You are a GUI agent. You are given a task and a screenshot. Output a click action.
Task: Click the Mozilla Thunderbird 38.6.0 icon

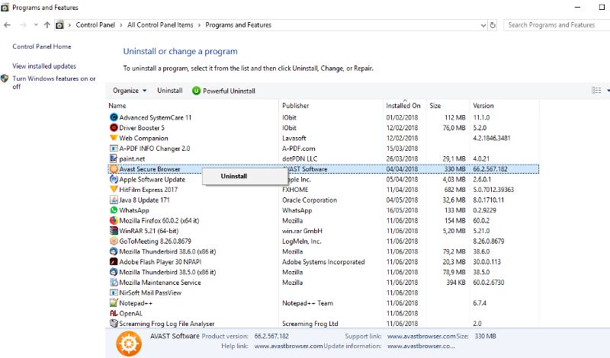coord(114,251)
